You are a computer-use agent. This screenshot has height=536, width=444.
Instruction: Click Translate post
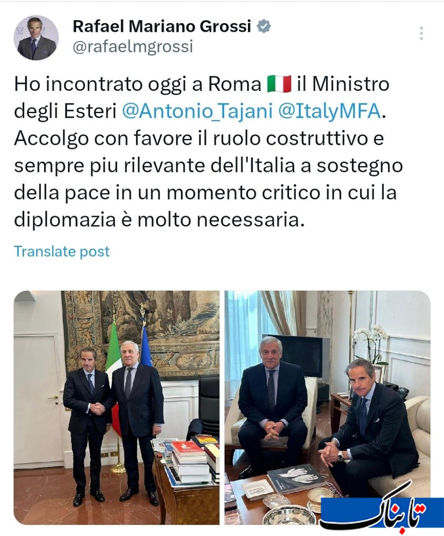pos(62,251)
